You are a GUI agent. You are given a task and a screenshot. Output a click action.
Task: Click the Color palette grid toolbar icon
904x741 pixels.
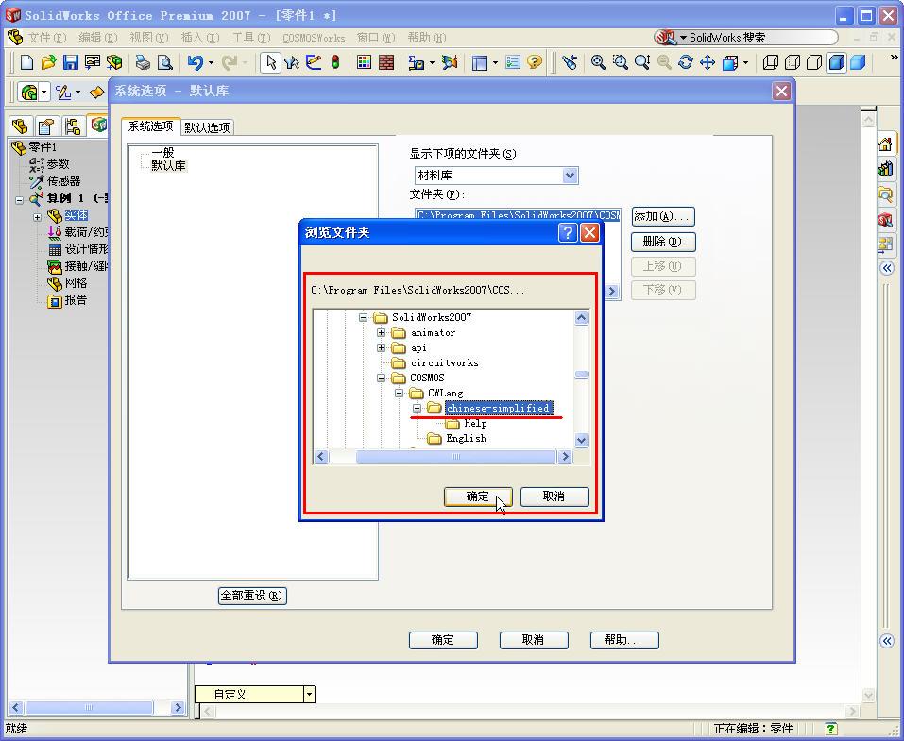(364, 62)
